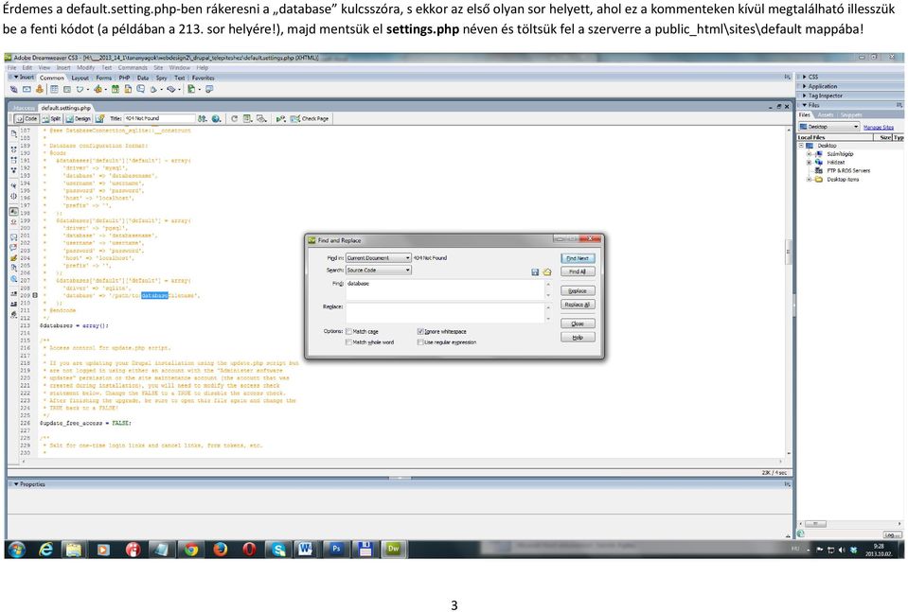Enable Match case checkbox
Viewport: 908px width, 612px height.
[x=348, y=331]
